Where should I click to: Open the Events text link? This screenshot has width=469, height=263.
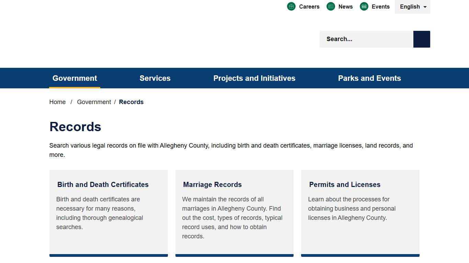pos(380,7)
